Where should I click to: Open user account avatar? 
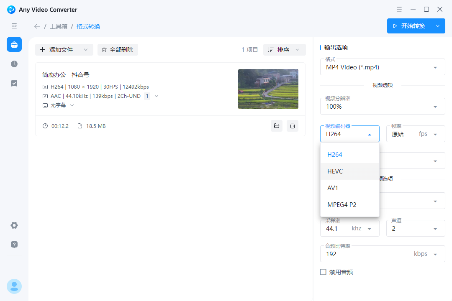[x=14, y=286]
